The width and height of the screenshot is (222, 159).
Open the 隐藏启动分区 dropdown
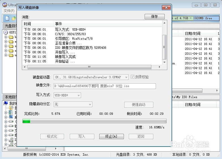pos(73,105)
